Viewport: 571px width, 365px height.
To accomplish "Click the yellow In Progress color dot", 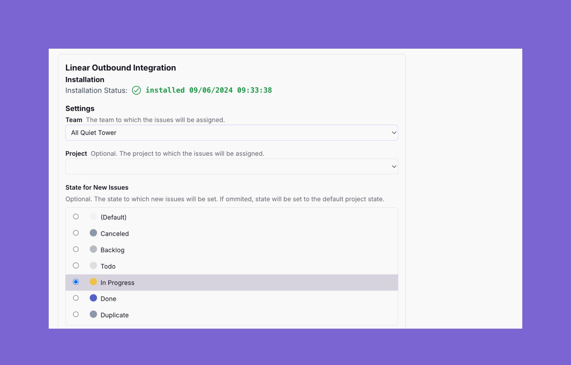I will pos(93,282).
